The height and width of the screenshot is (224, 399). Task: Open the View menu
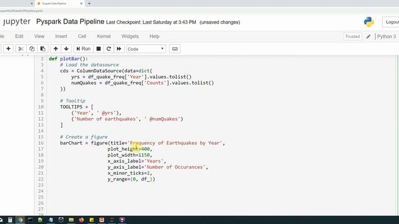coord(39,36)
